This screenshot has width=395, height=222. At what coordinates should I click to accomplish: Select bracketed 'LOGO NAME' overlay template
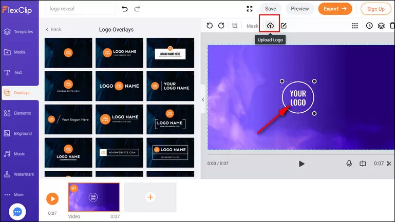[x=171, y=119]
